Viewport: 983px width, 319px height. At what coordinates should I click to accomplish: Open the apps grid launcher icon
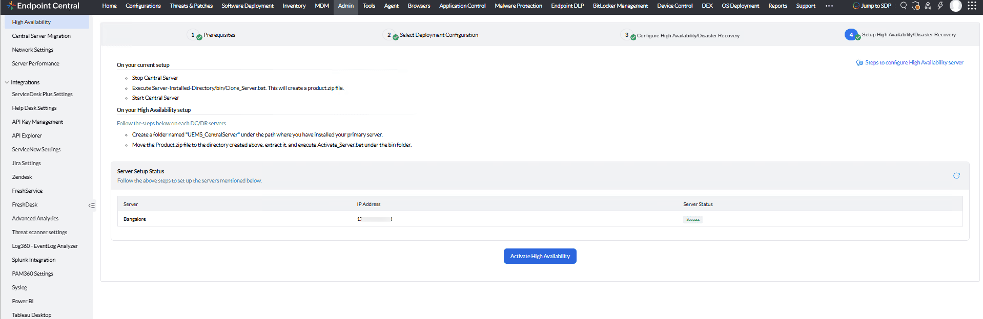tap(972, 6)
